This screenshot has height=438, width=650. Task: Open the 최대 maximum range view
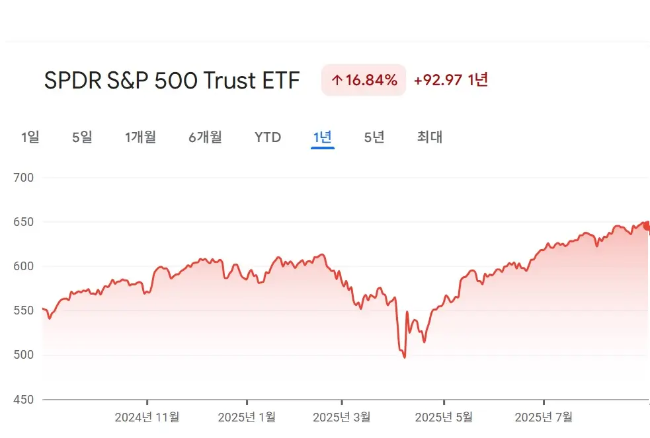pos(428,137)
